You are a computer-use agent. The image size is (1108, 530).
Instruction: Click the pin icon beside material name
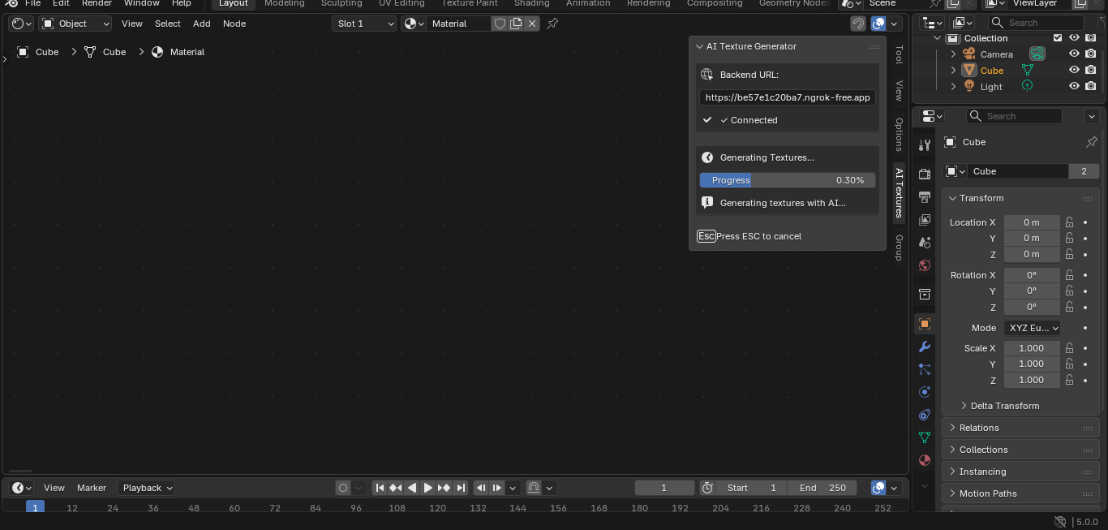click(552, 24)
